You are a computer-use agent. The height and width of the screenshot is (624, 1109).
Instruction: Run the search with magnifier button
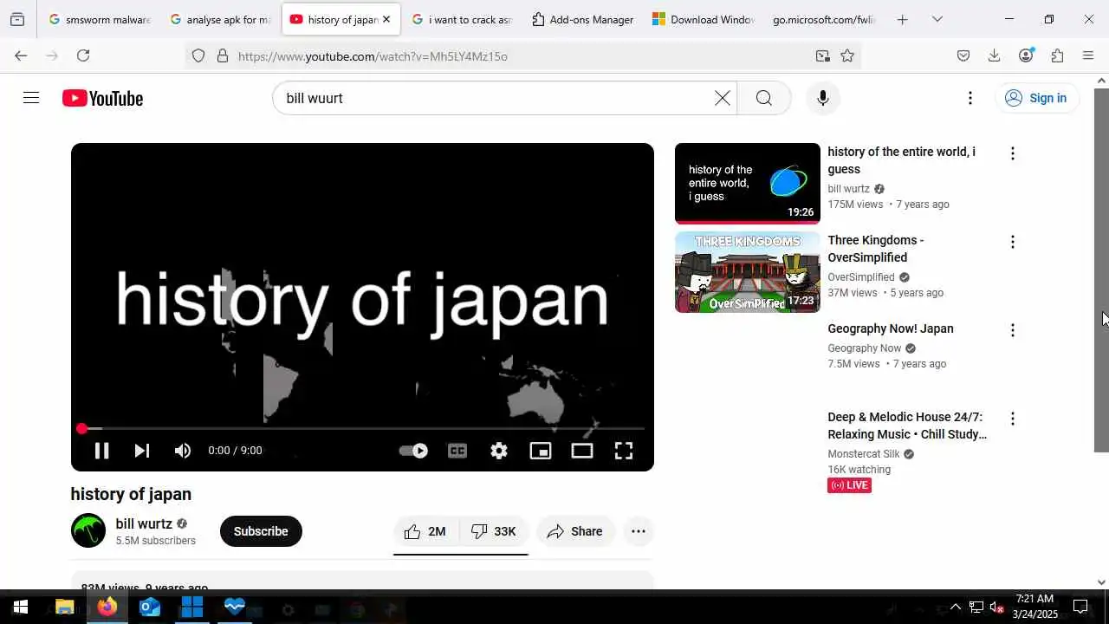(764, 98)
